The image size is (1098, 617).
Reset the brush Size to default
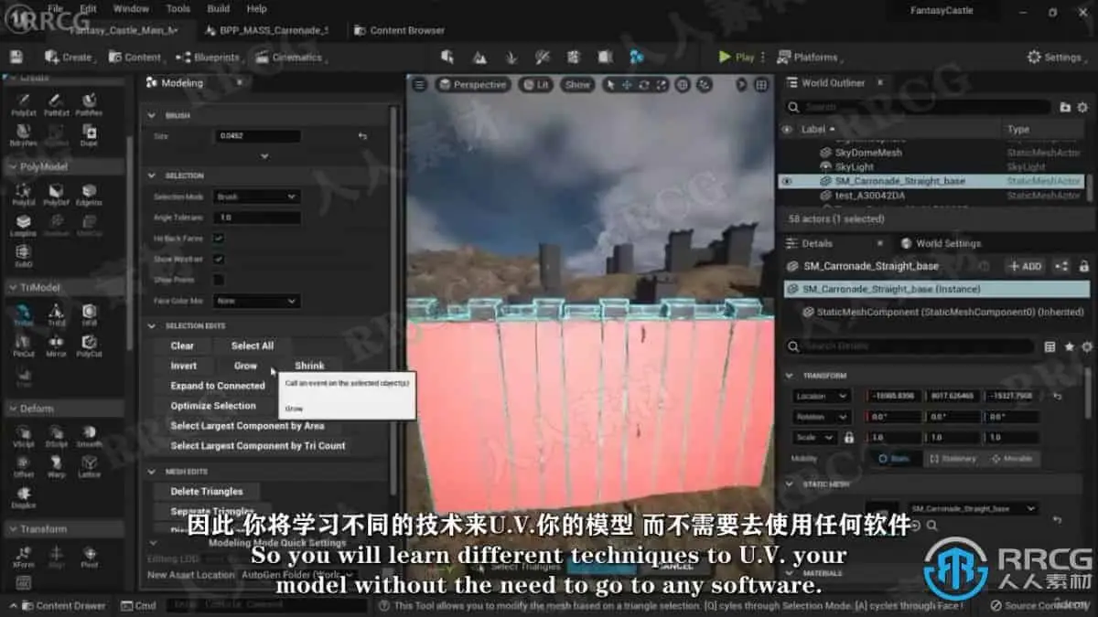pyautogui.click(x=362, y=136)
